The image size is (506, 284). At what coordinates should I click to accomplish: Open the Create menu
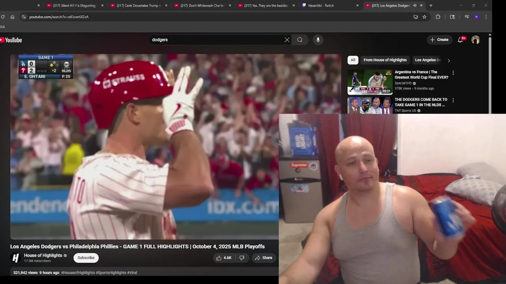tap(439, 40)
